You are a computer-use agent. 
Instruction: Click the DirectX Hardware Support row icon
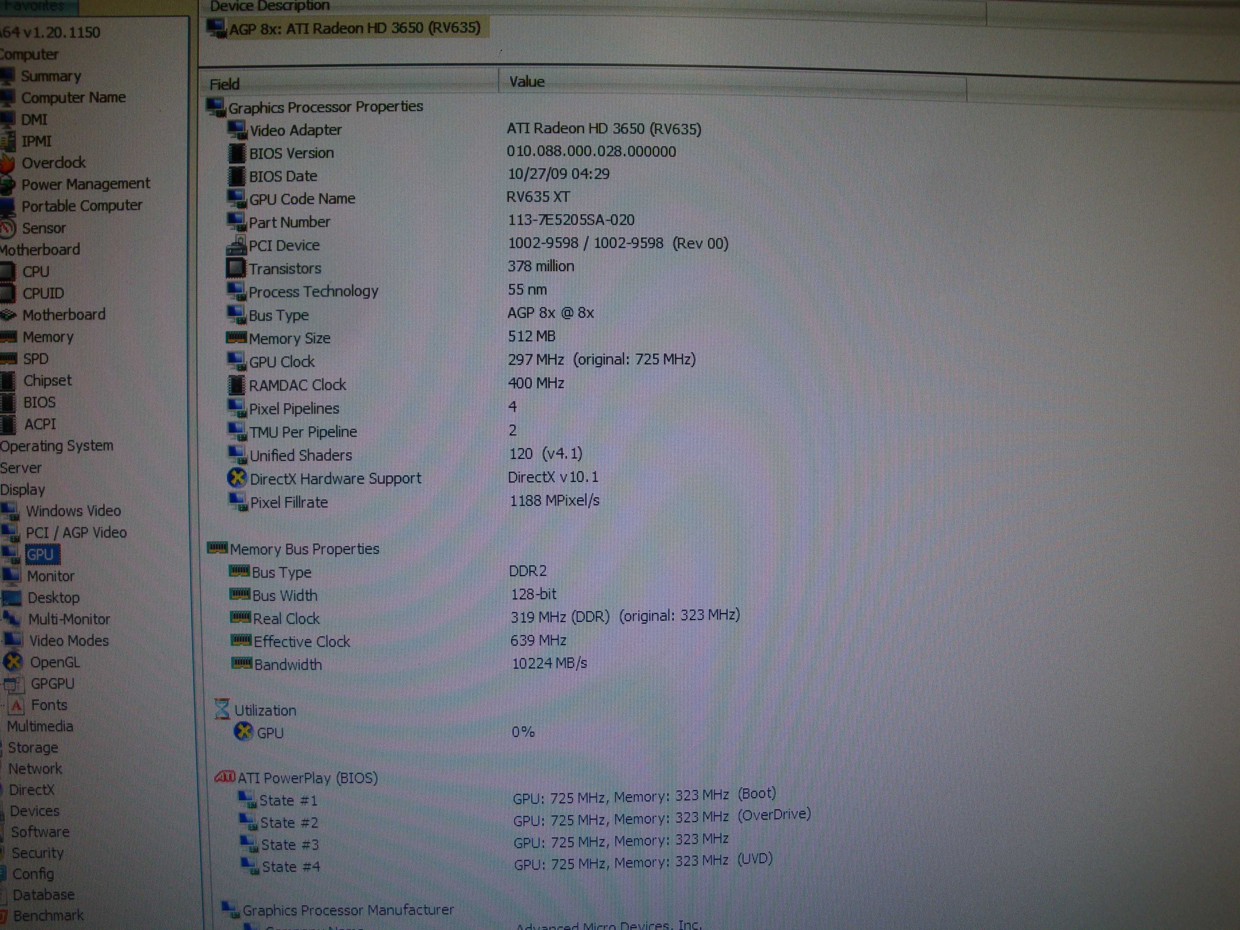(x=237, y=478)
